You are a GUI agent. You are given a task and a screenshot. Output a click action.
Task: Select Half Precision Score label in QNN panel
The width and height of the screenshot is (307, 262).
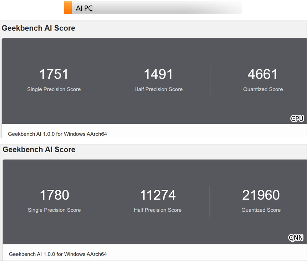[158, 210]
